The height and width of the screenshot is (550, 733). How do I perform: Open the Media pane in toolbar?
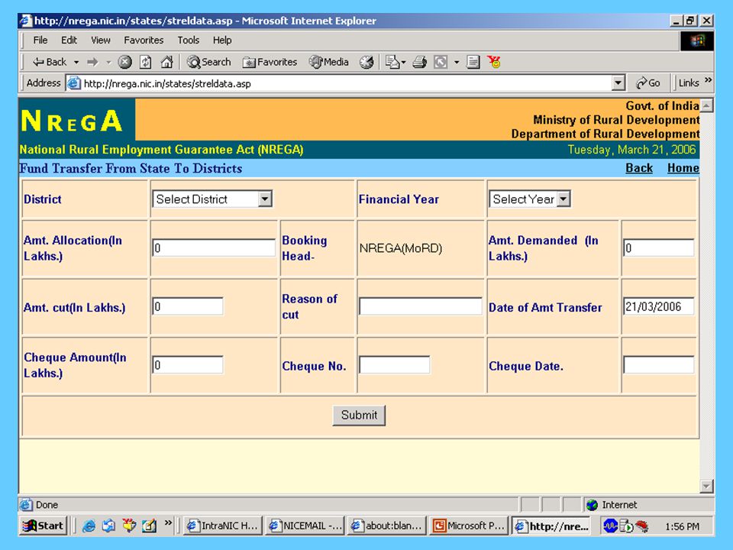[x=328, y=62]
